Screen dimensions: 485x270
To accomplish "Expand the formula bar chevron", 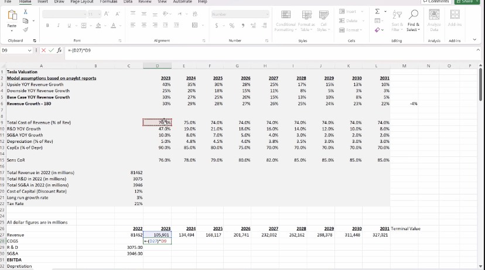I will (478, 50).
